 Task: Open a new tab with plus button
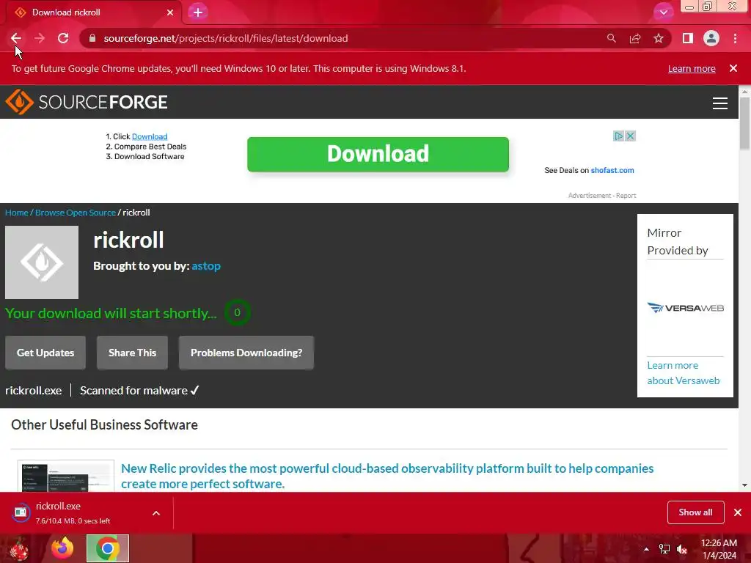pos(198,12)
